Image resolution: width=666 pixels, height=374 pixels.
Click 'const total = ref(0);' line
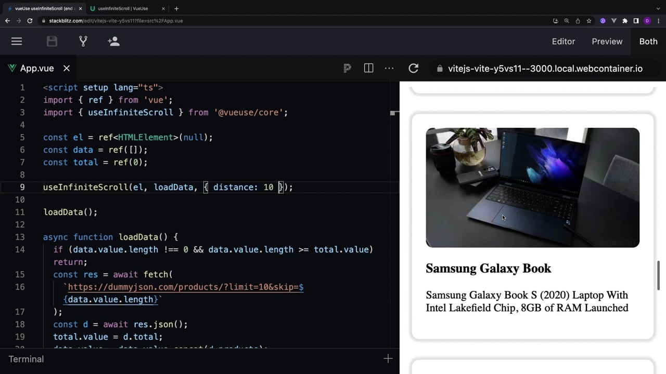95,162
